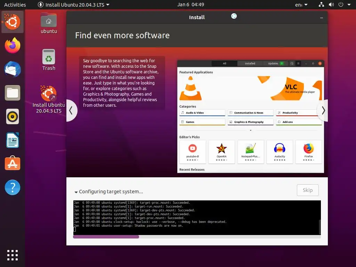Screen dimensions: 356x267
Task: Click the Shadow passwords log line
Action: 128,226
